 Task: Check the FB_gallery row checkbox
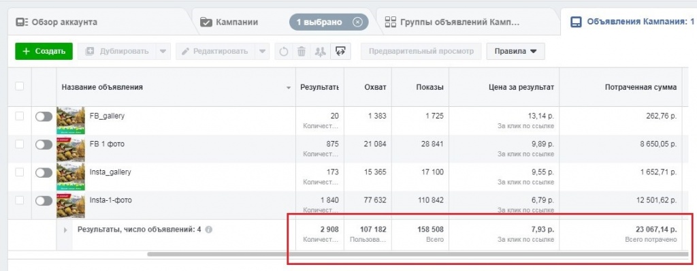pyautogui.click(x=20, y=116)
